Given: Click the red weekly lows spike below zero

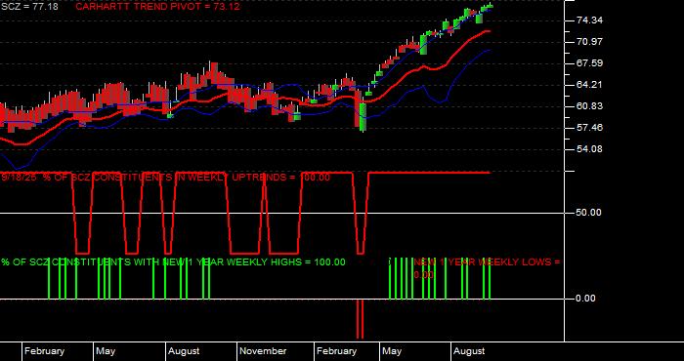Looking at the screenshot, I should (x=360, y=319).
